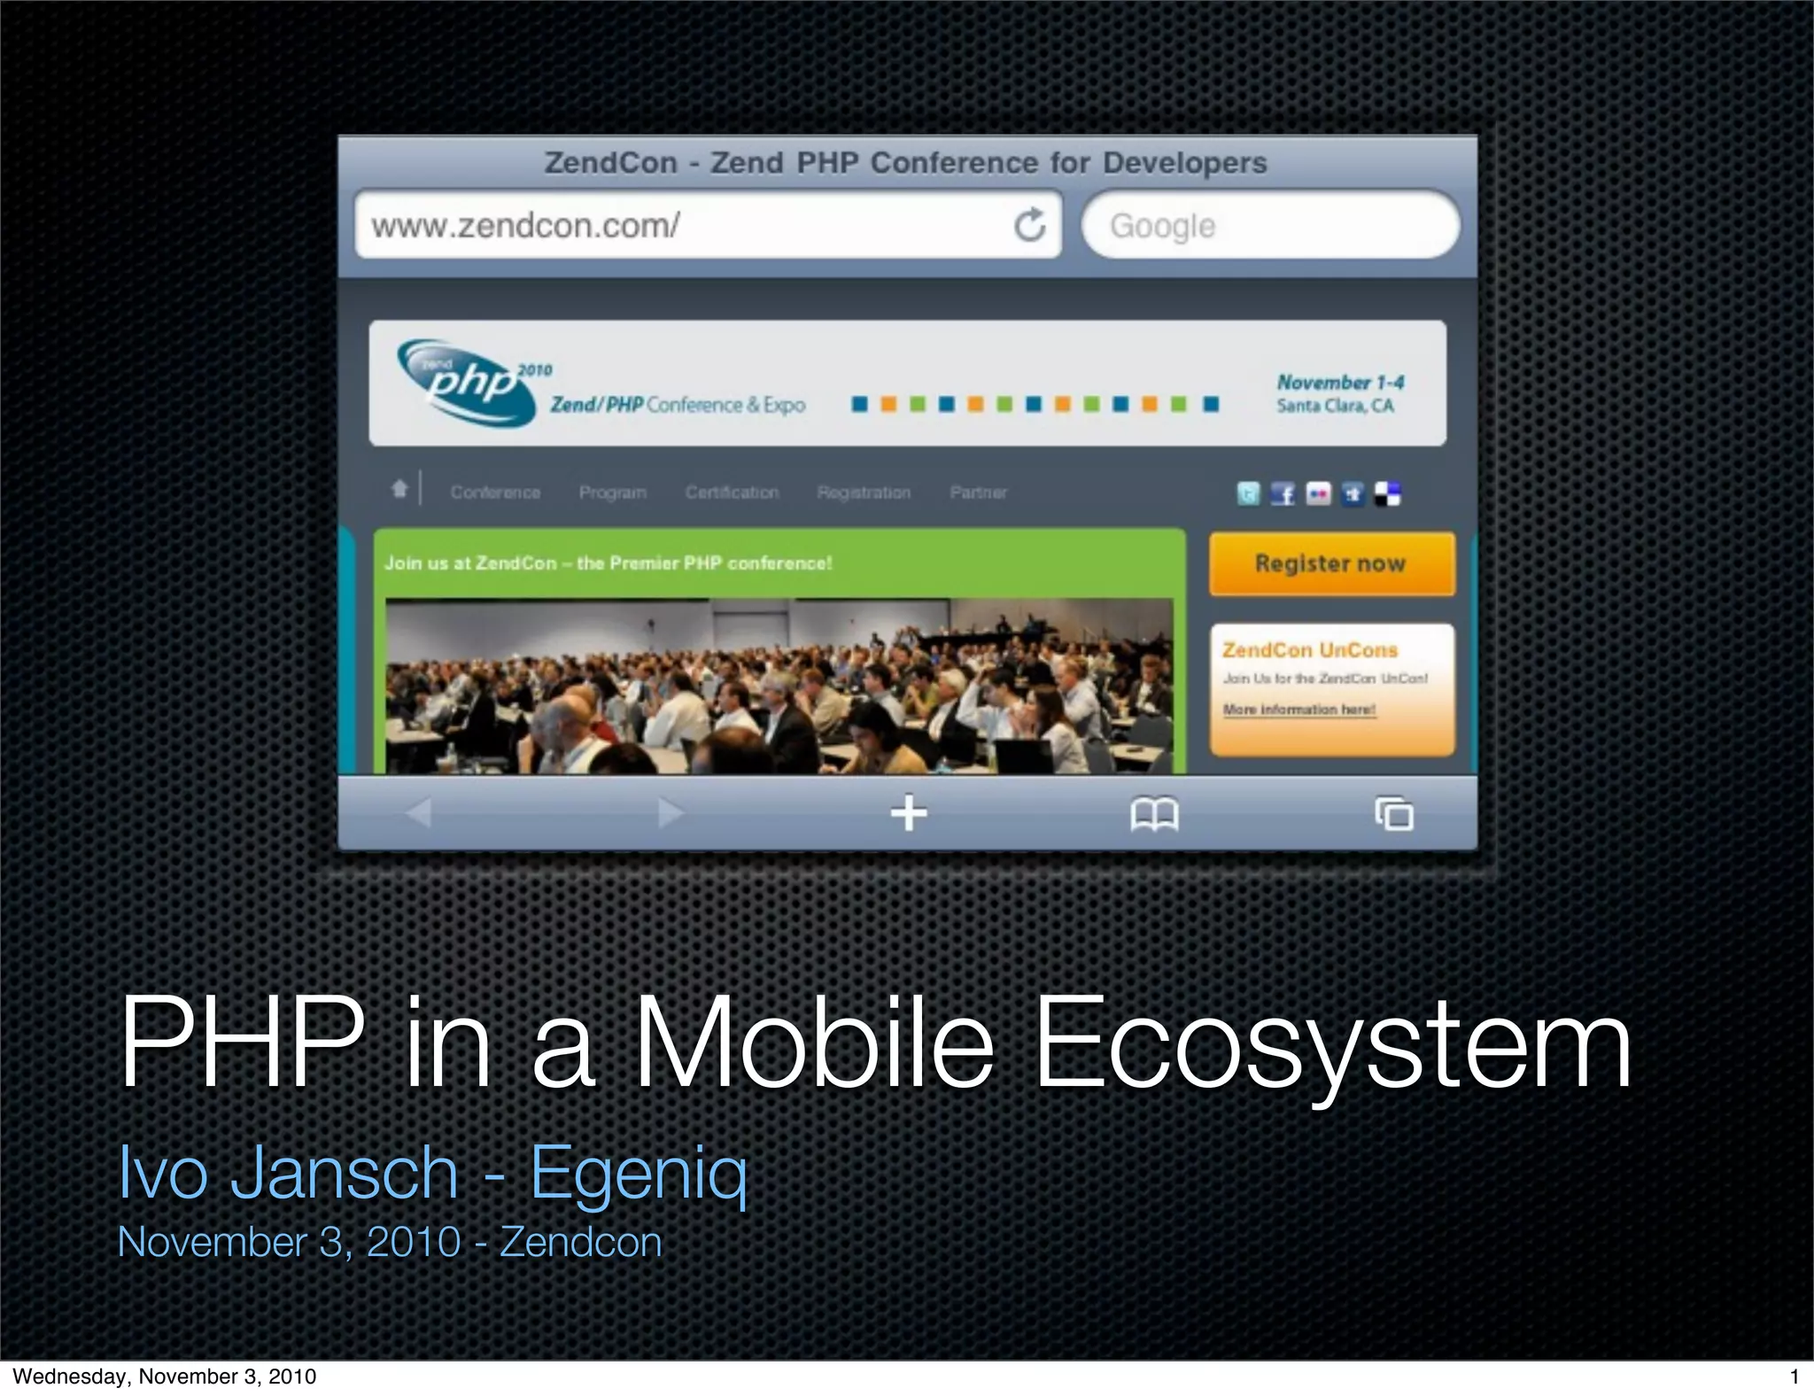The width and height of the screenshot is (1814, 1396).
Task: Open the Certification menu item
Action: pyautogui.click(x=732, y=492)
